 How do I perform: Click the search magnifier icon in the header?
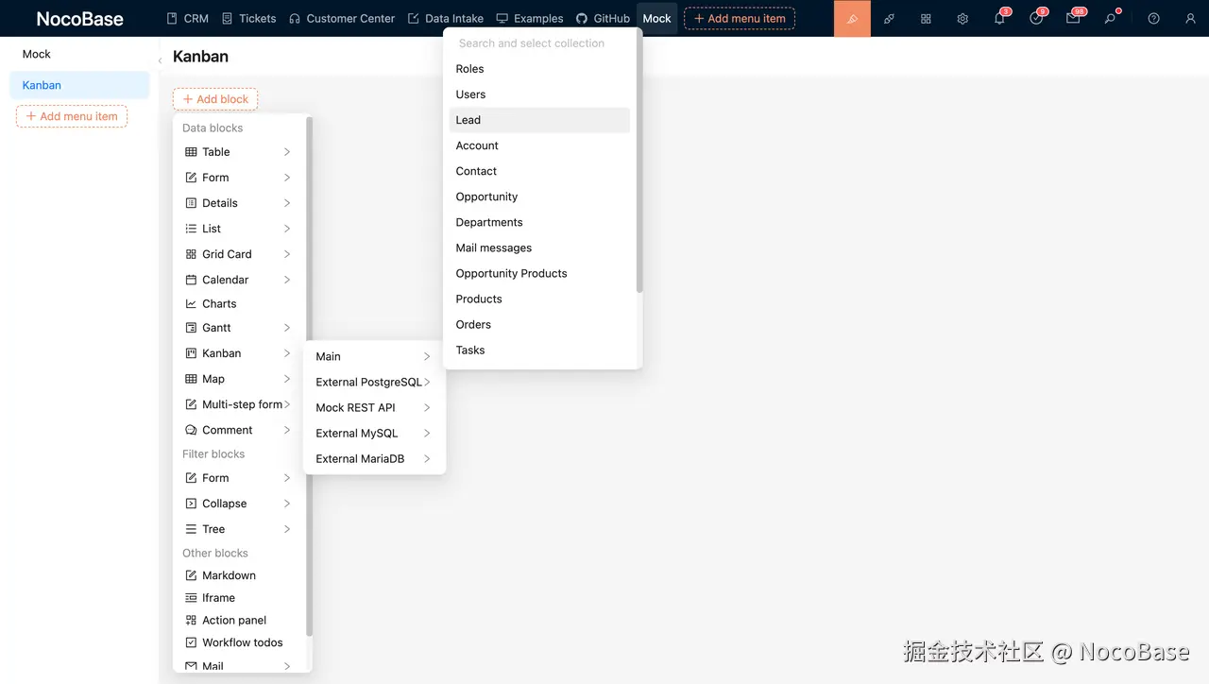[1112, 18]
